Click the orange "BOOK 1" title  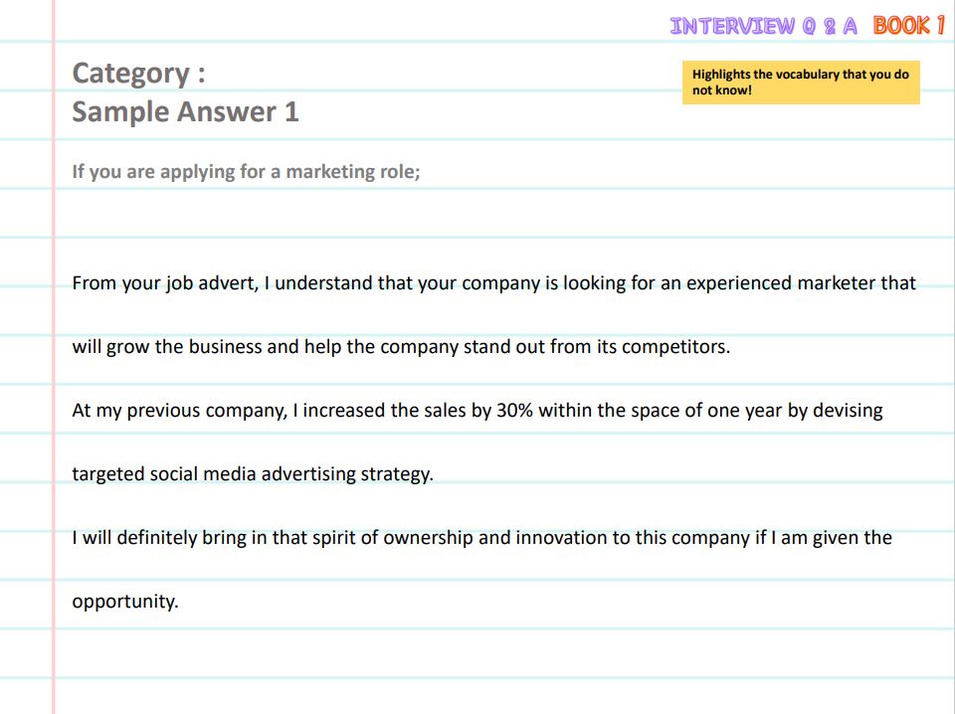908,26
